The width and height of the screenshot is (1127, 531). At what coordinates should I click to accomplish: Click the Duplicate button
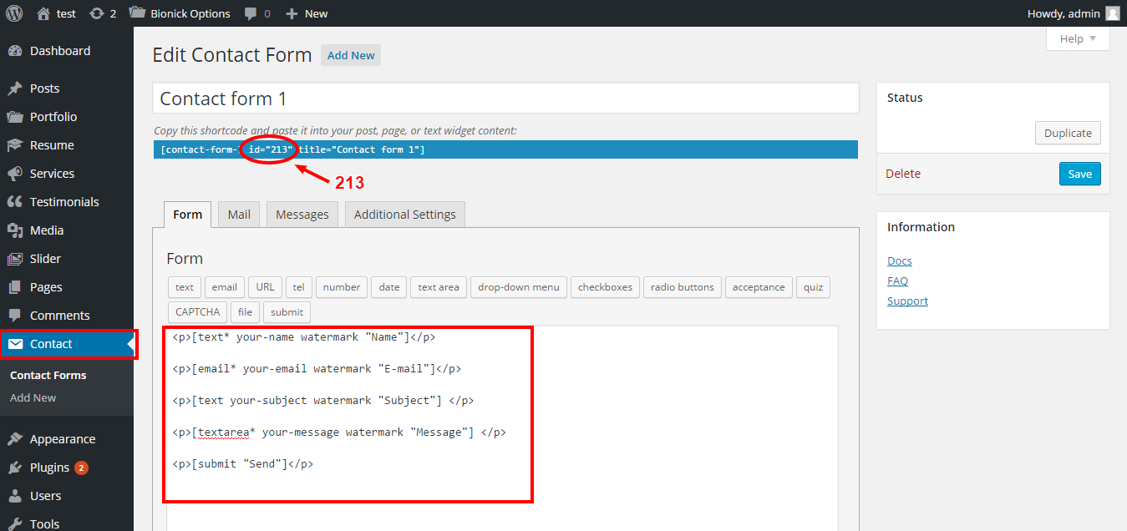tap(1068, 133)
